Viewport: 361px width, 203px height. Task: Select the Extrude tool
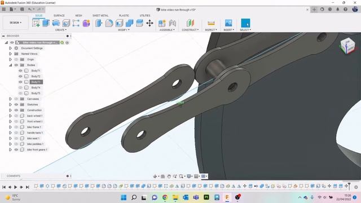(46, 23)
